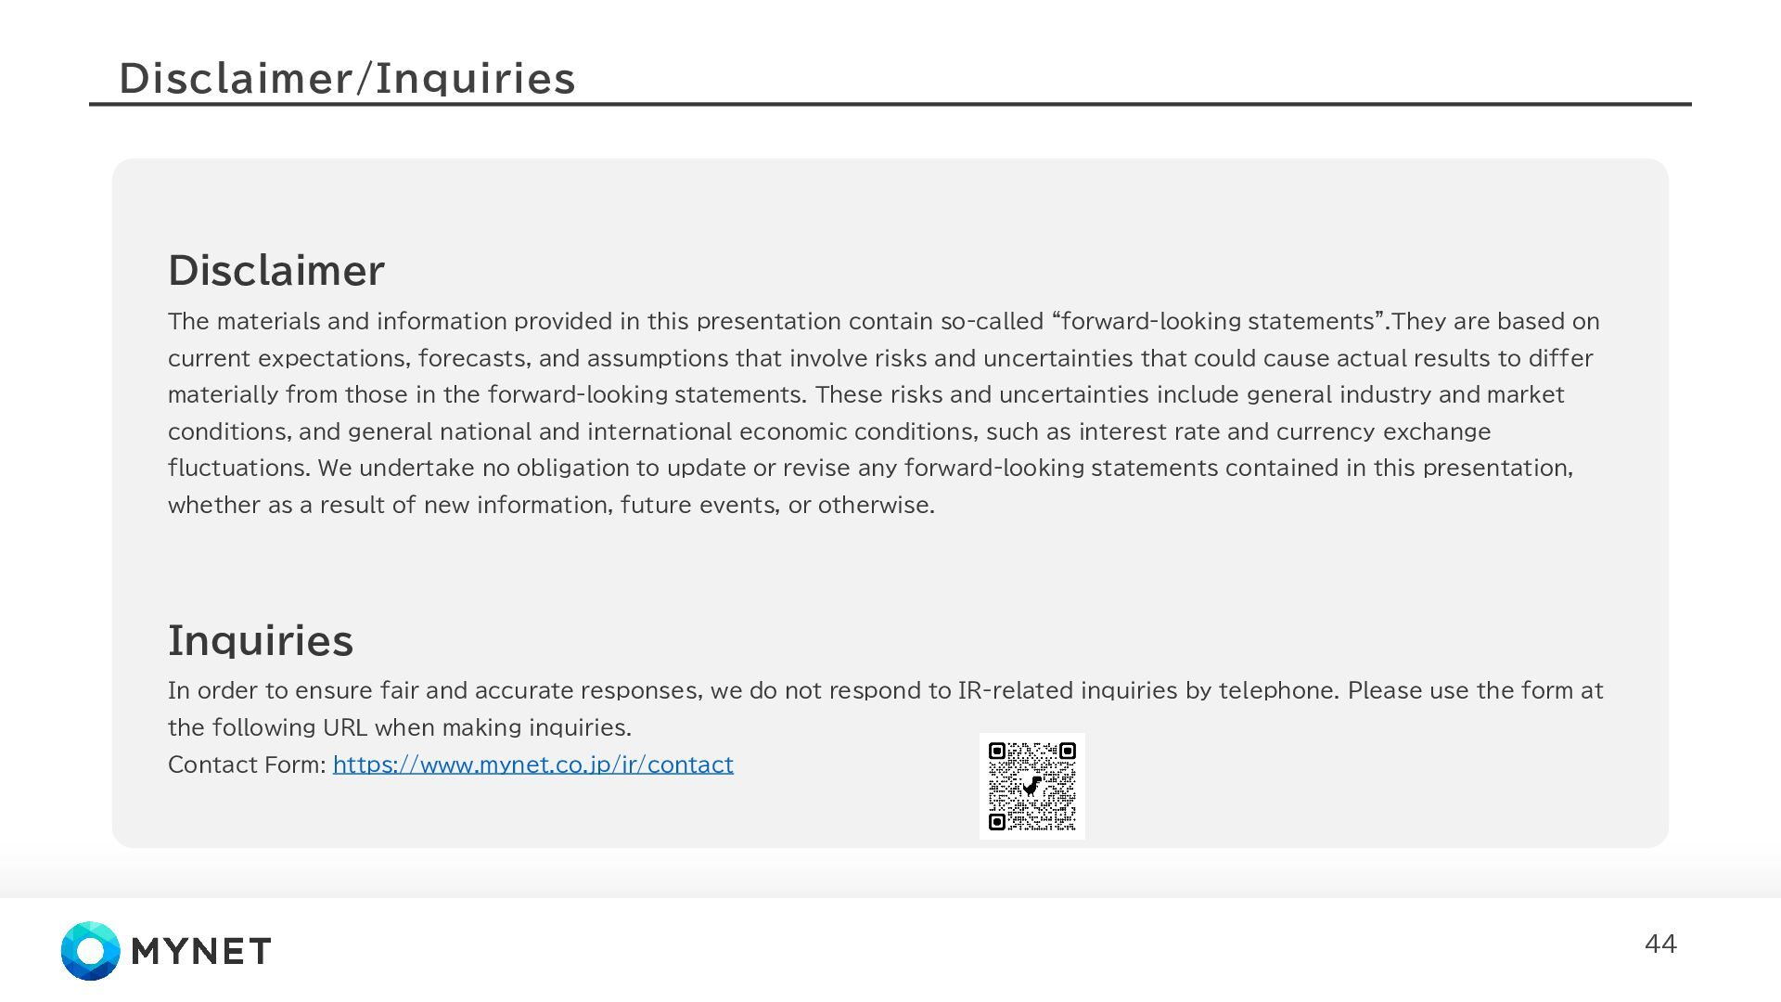
Task: Open the mynet.co.jp/ir/contact link
Action: [x=532, y=764]
